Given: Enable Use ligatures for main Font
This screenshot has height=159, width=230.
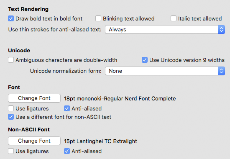Looking at the screenshot, I should [x=11, y=109].
